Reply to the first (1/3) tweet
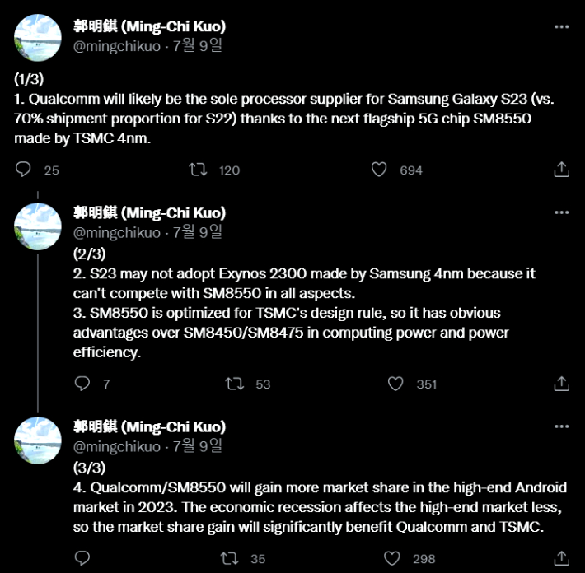This screenshot has width=585, height=573. coord(24,170)
